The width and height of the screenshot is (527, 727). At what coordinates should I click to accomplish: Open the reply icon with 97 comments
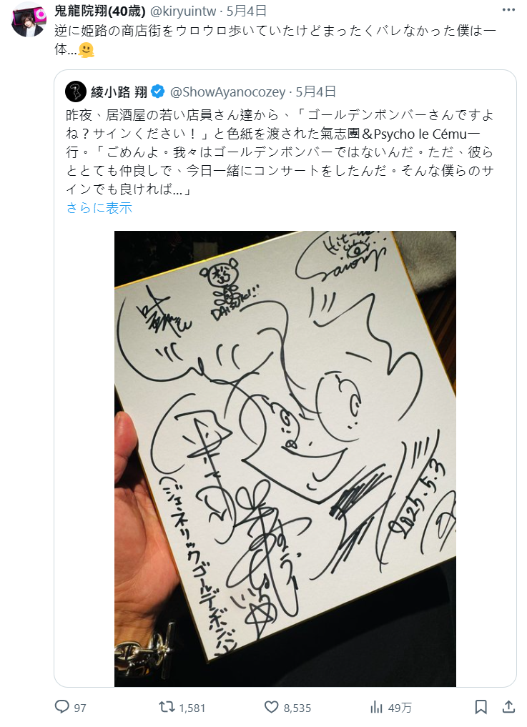click(62, 706)
